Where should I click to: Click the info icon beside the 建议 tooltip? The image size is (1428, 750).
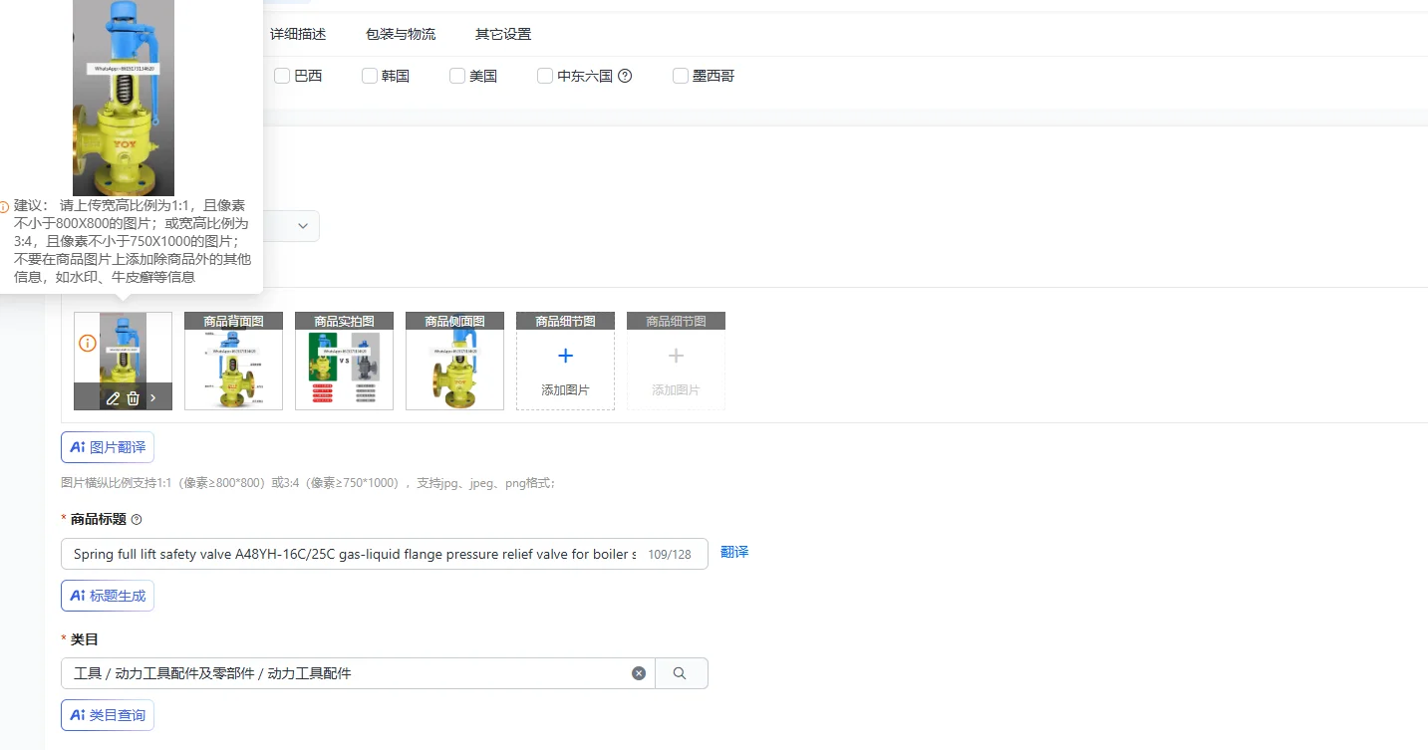point(4,207)
